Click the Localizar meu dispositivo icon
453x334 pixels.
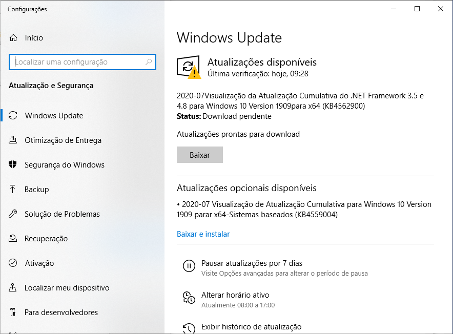(x=13, y=287)
